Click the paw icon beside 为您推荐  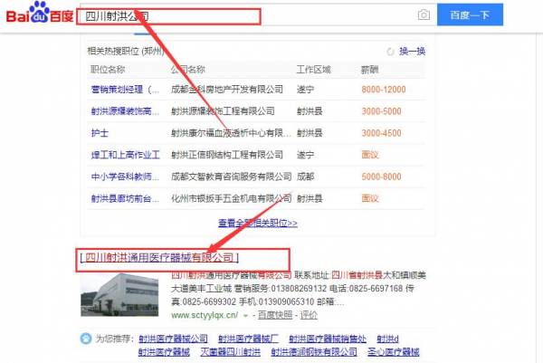(85, 338)
